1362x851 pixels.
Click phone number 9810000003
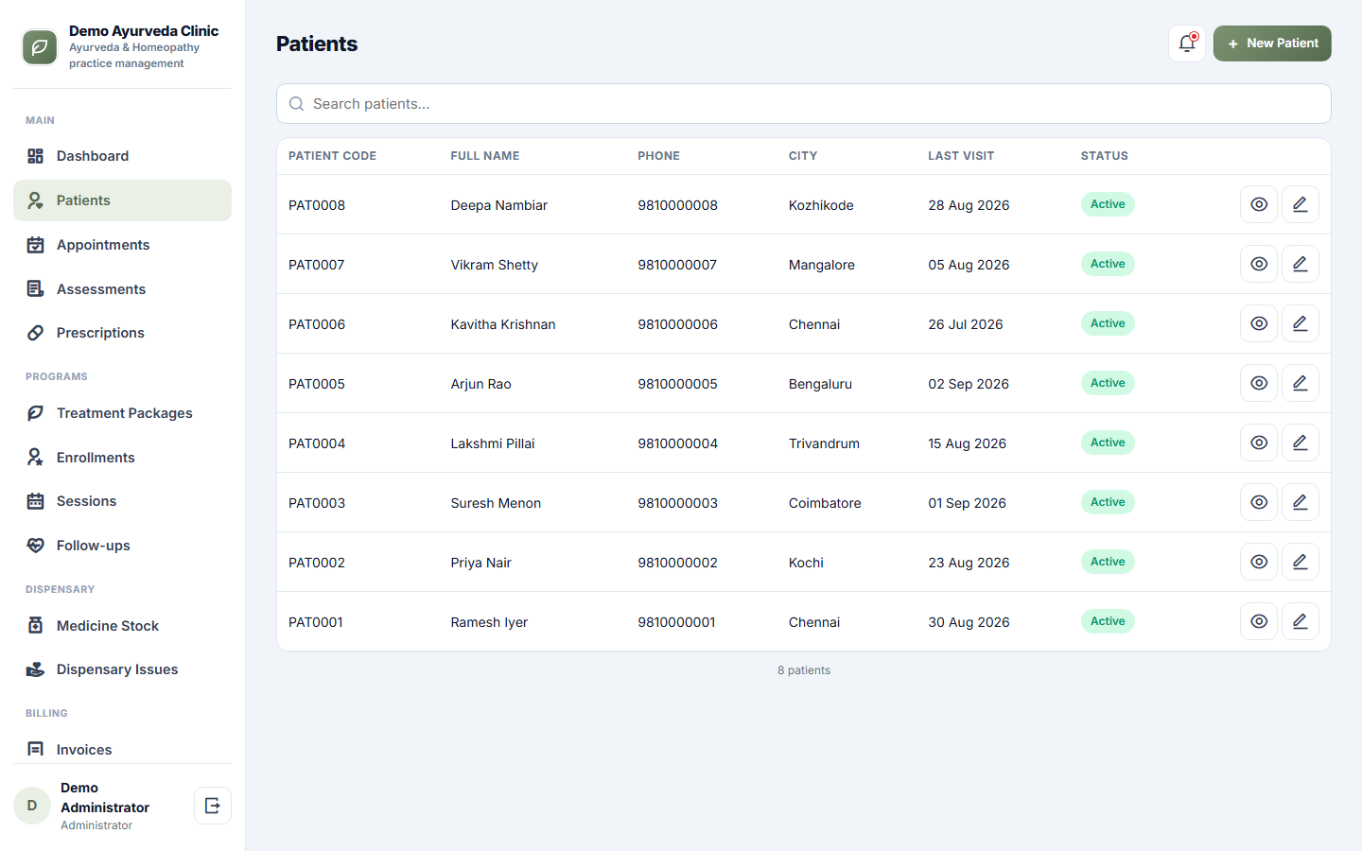click(677, 503)
